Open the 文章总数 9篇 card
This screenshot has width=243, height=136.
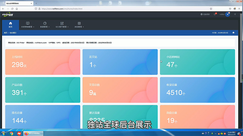(x=120, y=90)
